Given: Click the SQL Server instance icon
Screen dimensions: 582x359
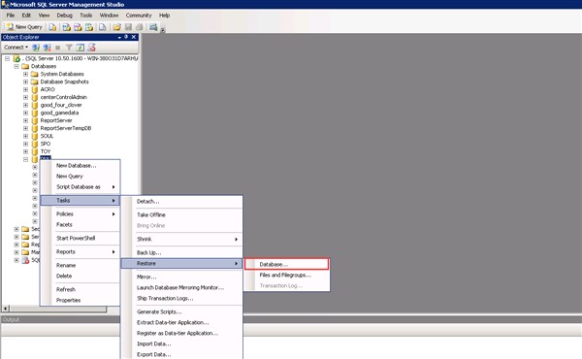Looking at the screenshot, I should [x=16, y=58].
